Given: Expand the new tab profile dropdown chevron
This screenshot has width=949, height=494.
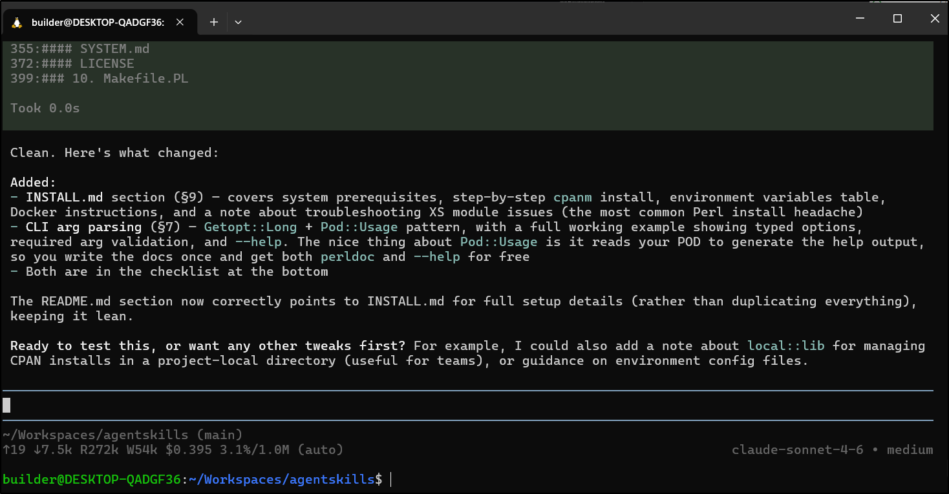Looking at the screenshot, I should coord(238,22).
